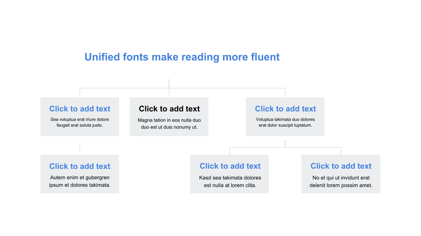Screen dimensions: 421x236
Task: Select the black 'Click to add text' heading
Action: pyautogui.click(x=169, y=109)
